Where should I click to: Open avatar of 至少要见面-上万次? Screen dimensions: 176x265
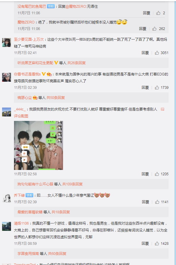[7, 42]
